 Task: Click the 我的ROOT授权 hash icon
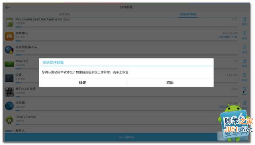pyautogui.click(x=9, y=92)
